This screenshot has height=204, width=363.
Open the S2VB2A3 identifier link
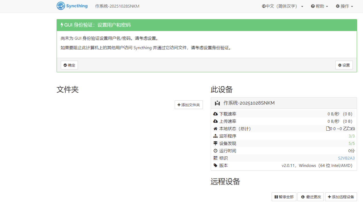tap(346, 158)
